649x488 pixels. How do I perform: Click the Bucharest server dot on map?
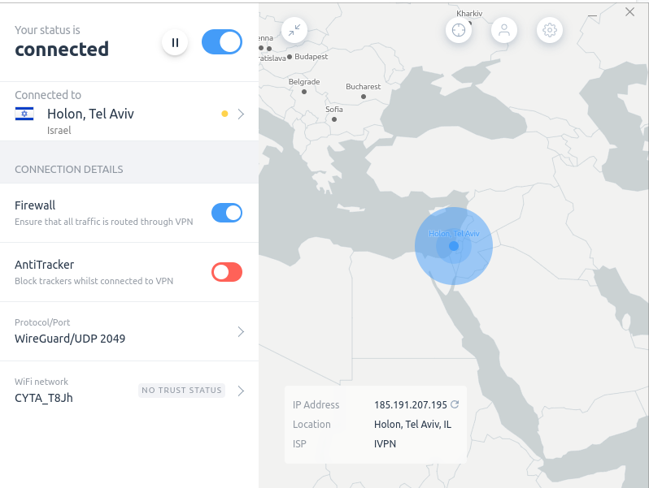tap(364, 97)
